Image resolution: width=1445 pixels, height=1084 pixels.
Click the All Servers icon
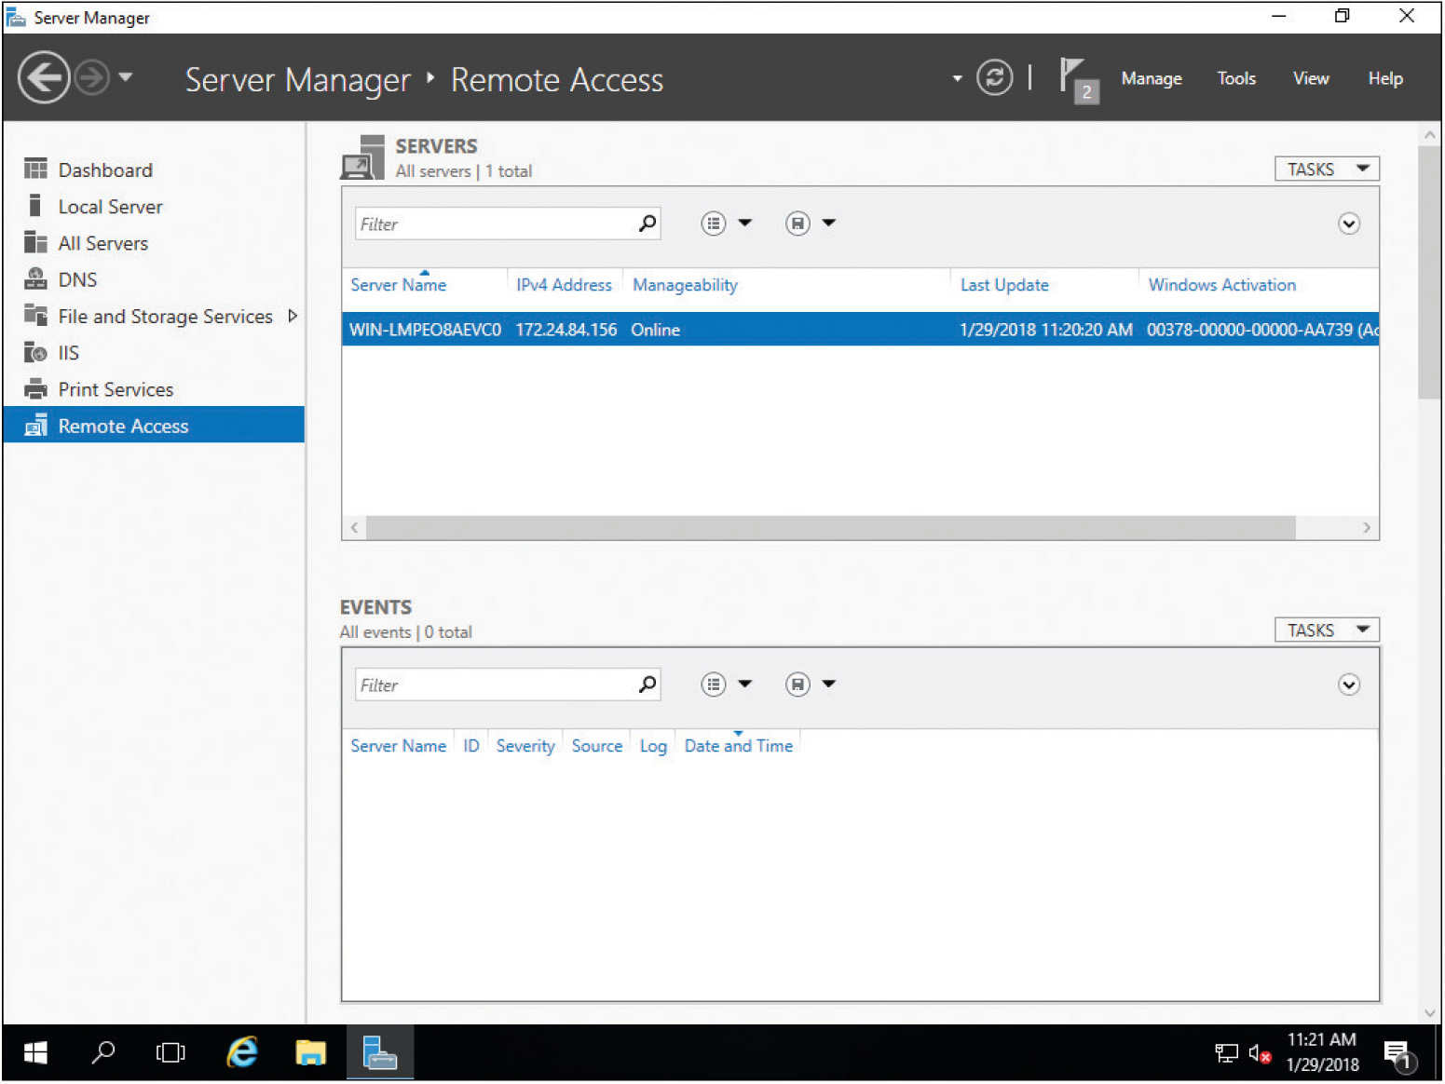pos(35,242)
